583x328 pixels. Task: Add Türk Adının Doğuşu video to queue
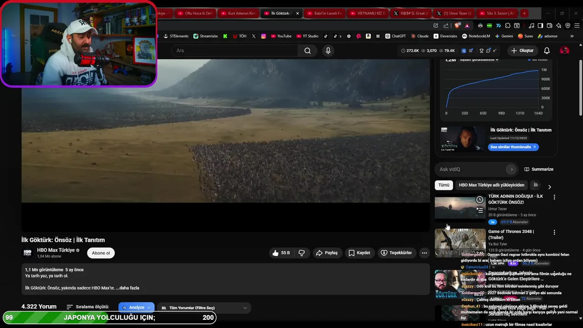pyautogui.click(x=480, y=210)
